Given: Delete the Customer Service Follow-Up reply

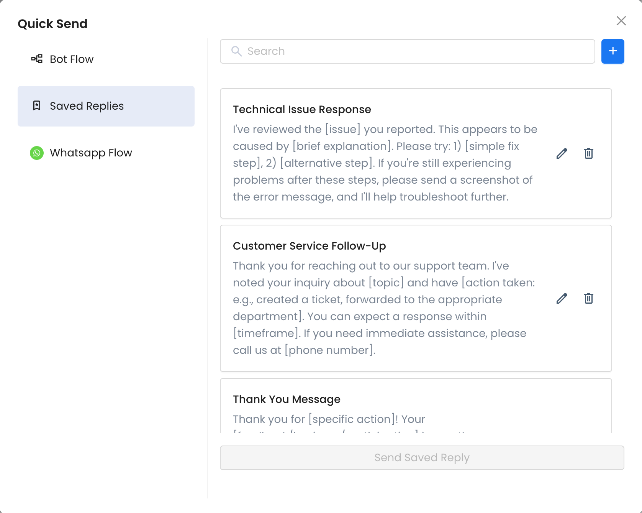Looking at the screenshot, I should [x=588, y=298].
